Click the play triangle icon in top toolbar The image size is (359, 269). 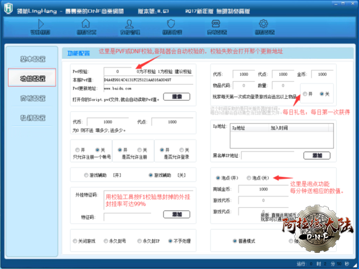click(41, 23)
